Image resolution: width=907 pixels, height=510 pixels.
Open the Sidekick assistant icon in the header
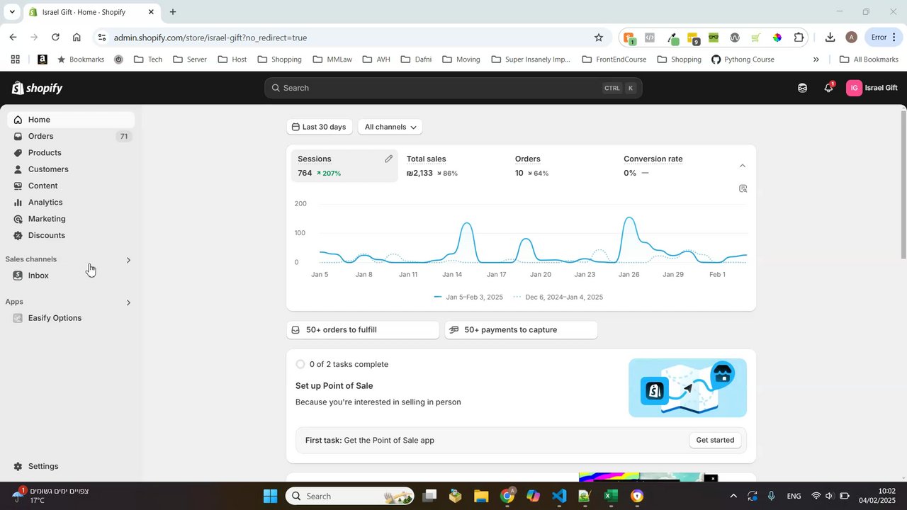(802, 88)
